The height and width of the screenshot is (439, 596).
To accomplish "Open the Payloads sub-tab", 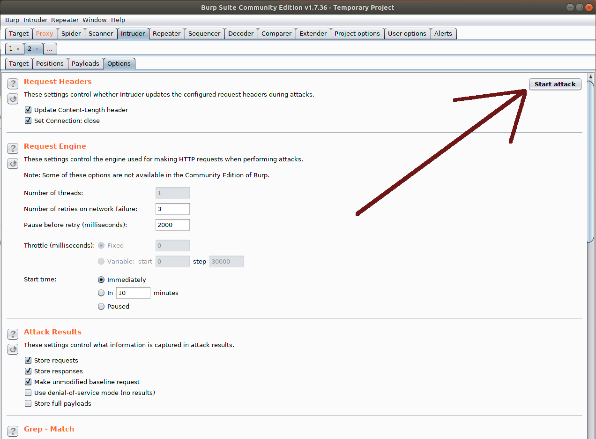I will (x=85, y=63).
